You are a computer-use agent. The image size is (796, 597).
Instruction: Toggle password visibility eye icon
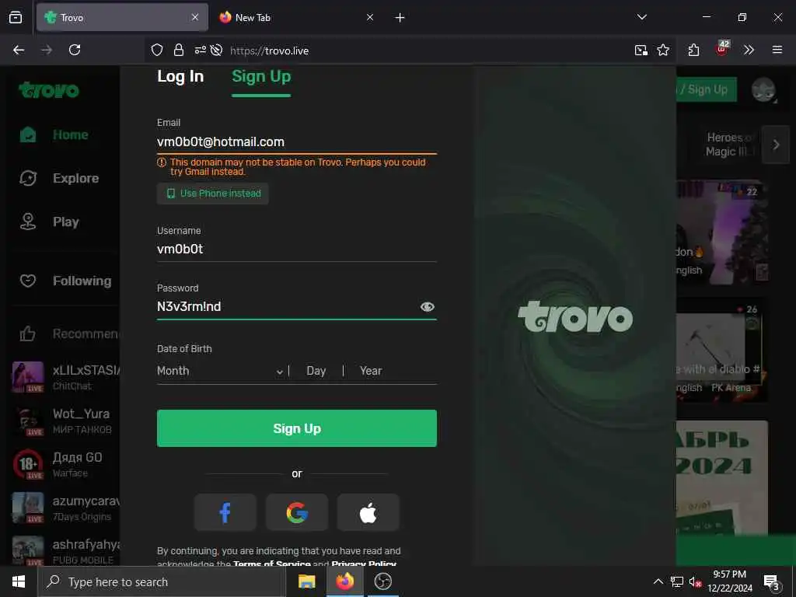tap(428, 306)
